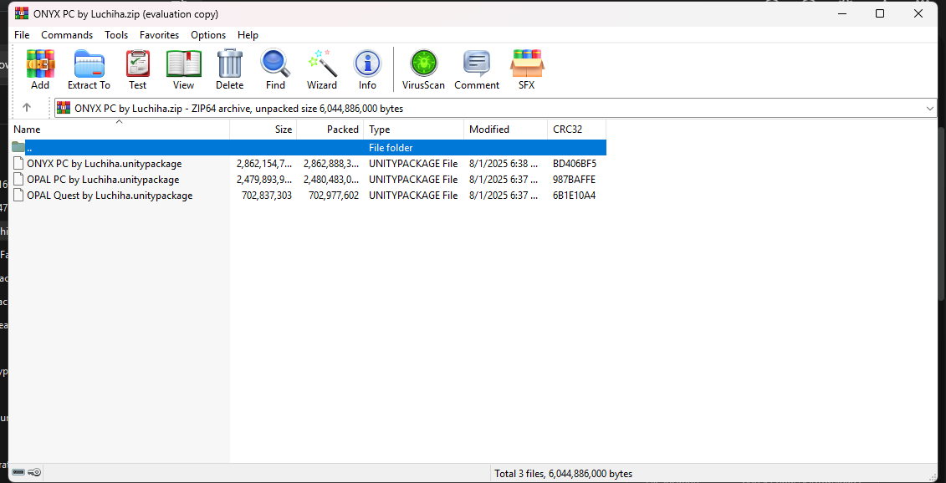Click OPAL Quest unitypackage file icon
Image resolution: width=946 pixels, height=483 pixels.
[18, 196]
